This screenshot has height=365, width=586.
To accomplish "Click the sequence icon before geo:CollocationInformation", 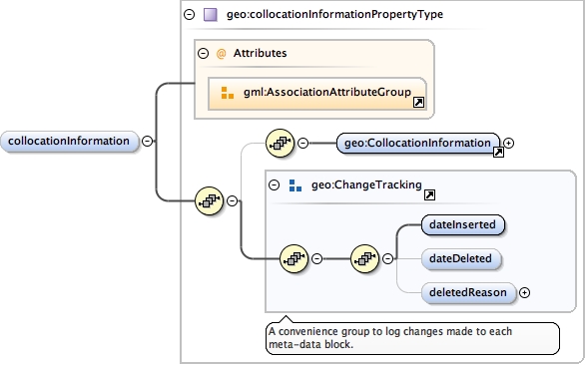I will [x=280, y=143].
